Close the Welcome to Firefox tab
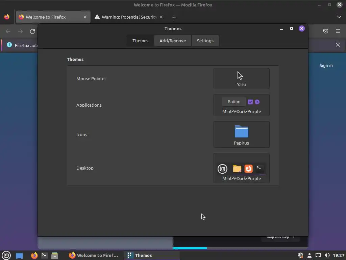 [x=85, y=17]
